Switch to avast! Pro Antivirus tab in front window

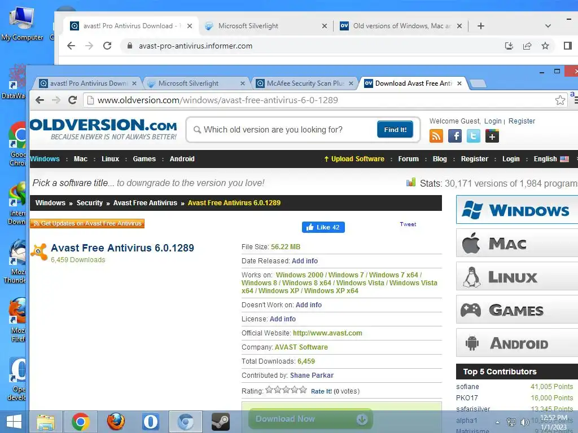pyautogui.click(x=87, y=83)
